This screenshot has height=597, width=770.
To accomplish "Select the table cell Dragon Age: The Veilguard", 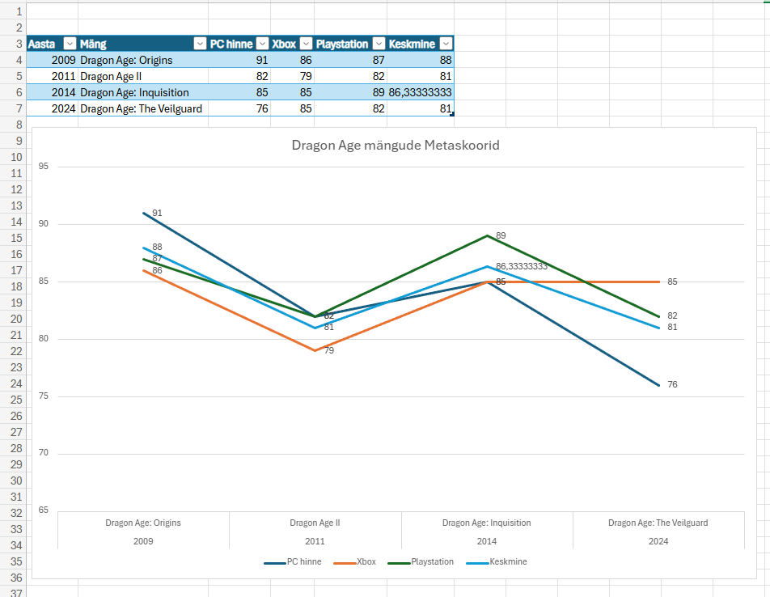I will tap(143, 108).
